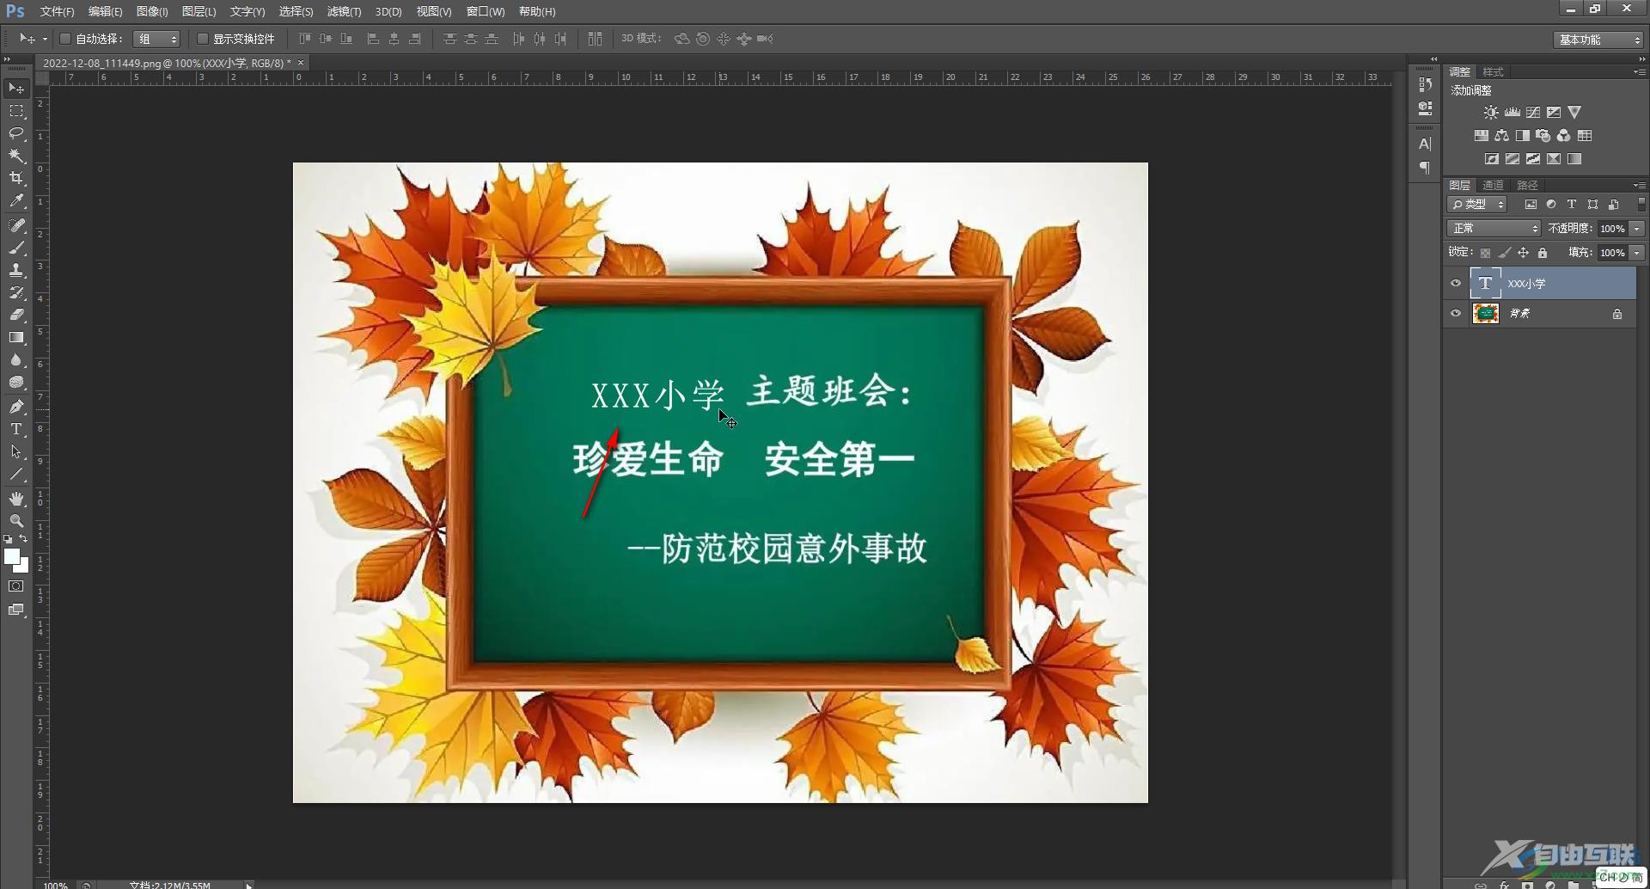Image resolution: width=1650 pixels, height=889 pixels.
Task: Open the Auto-Select 组 dropdown
Action: [x=157, y=39]
